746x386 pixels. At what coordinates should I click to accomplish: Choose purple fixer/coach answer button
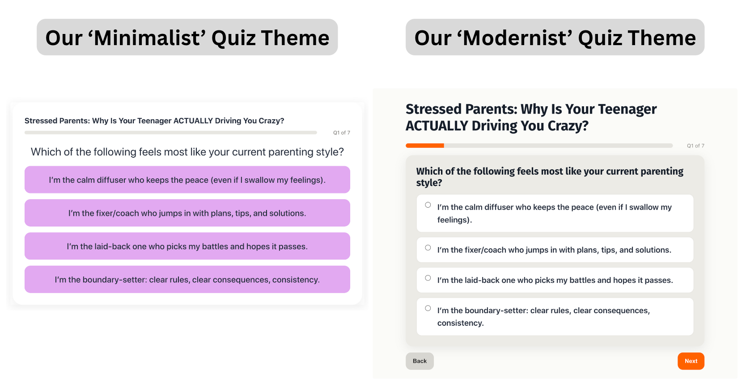pyautogui.click(x=187, y=213)
